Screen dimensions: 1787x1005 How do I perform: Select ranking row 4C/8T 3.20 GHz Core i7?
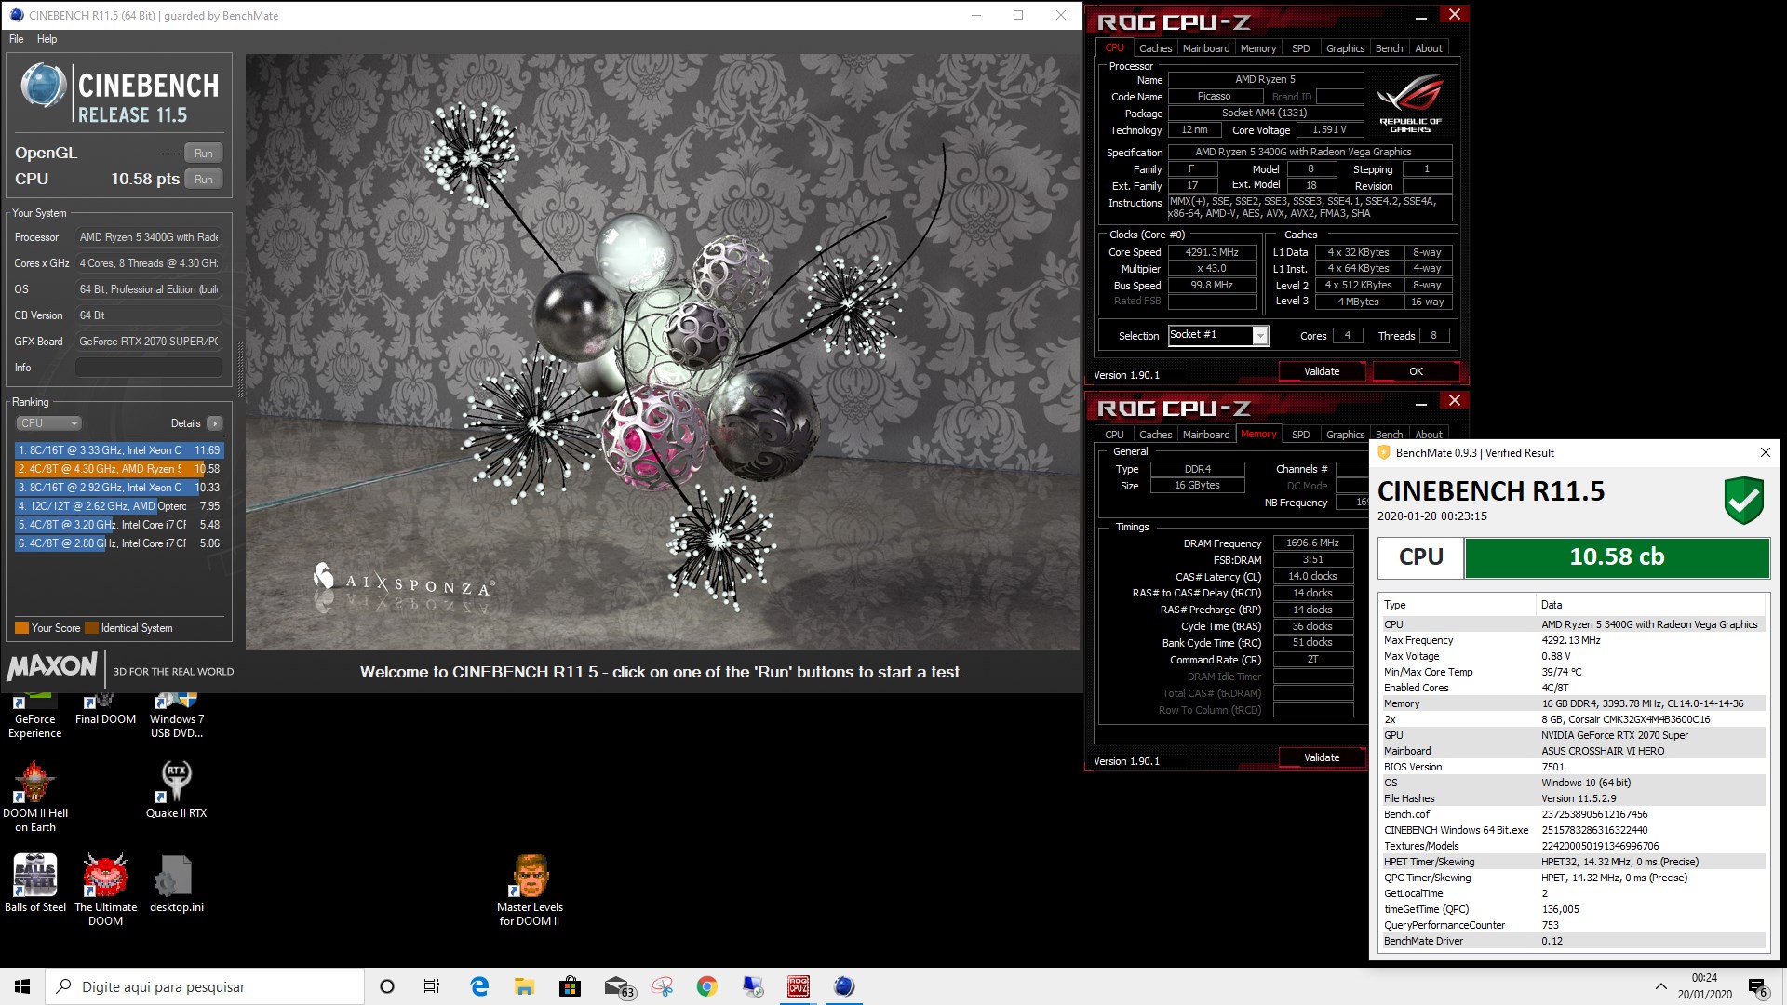point(118,525)
